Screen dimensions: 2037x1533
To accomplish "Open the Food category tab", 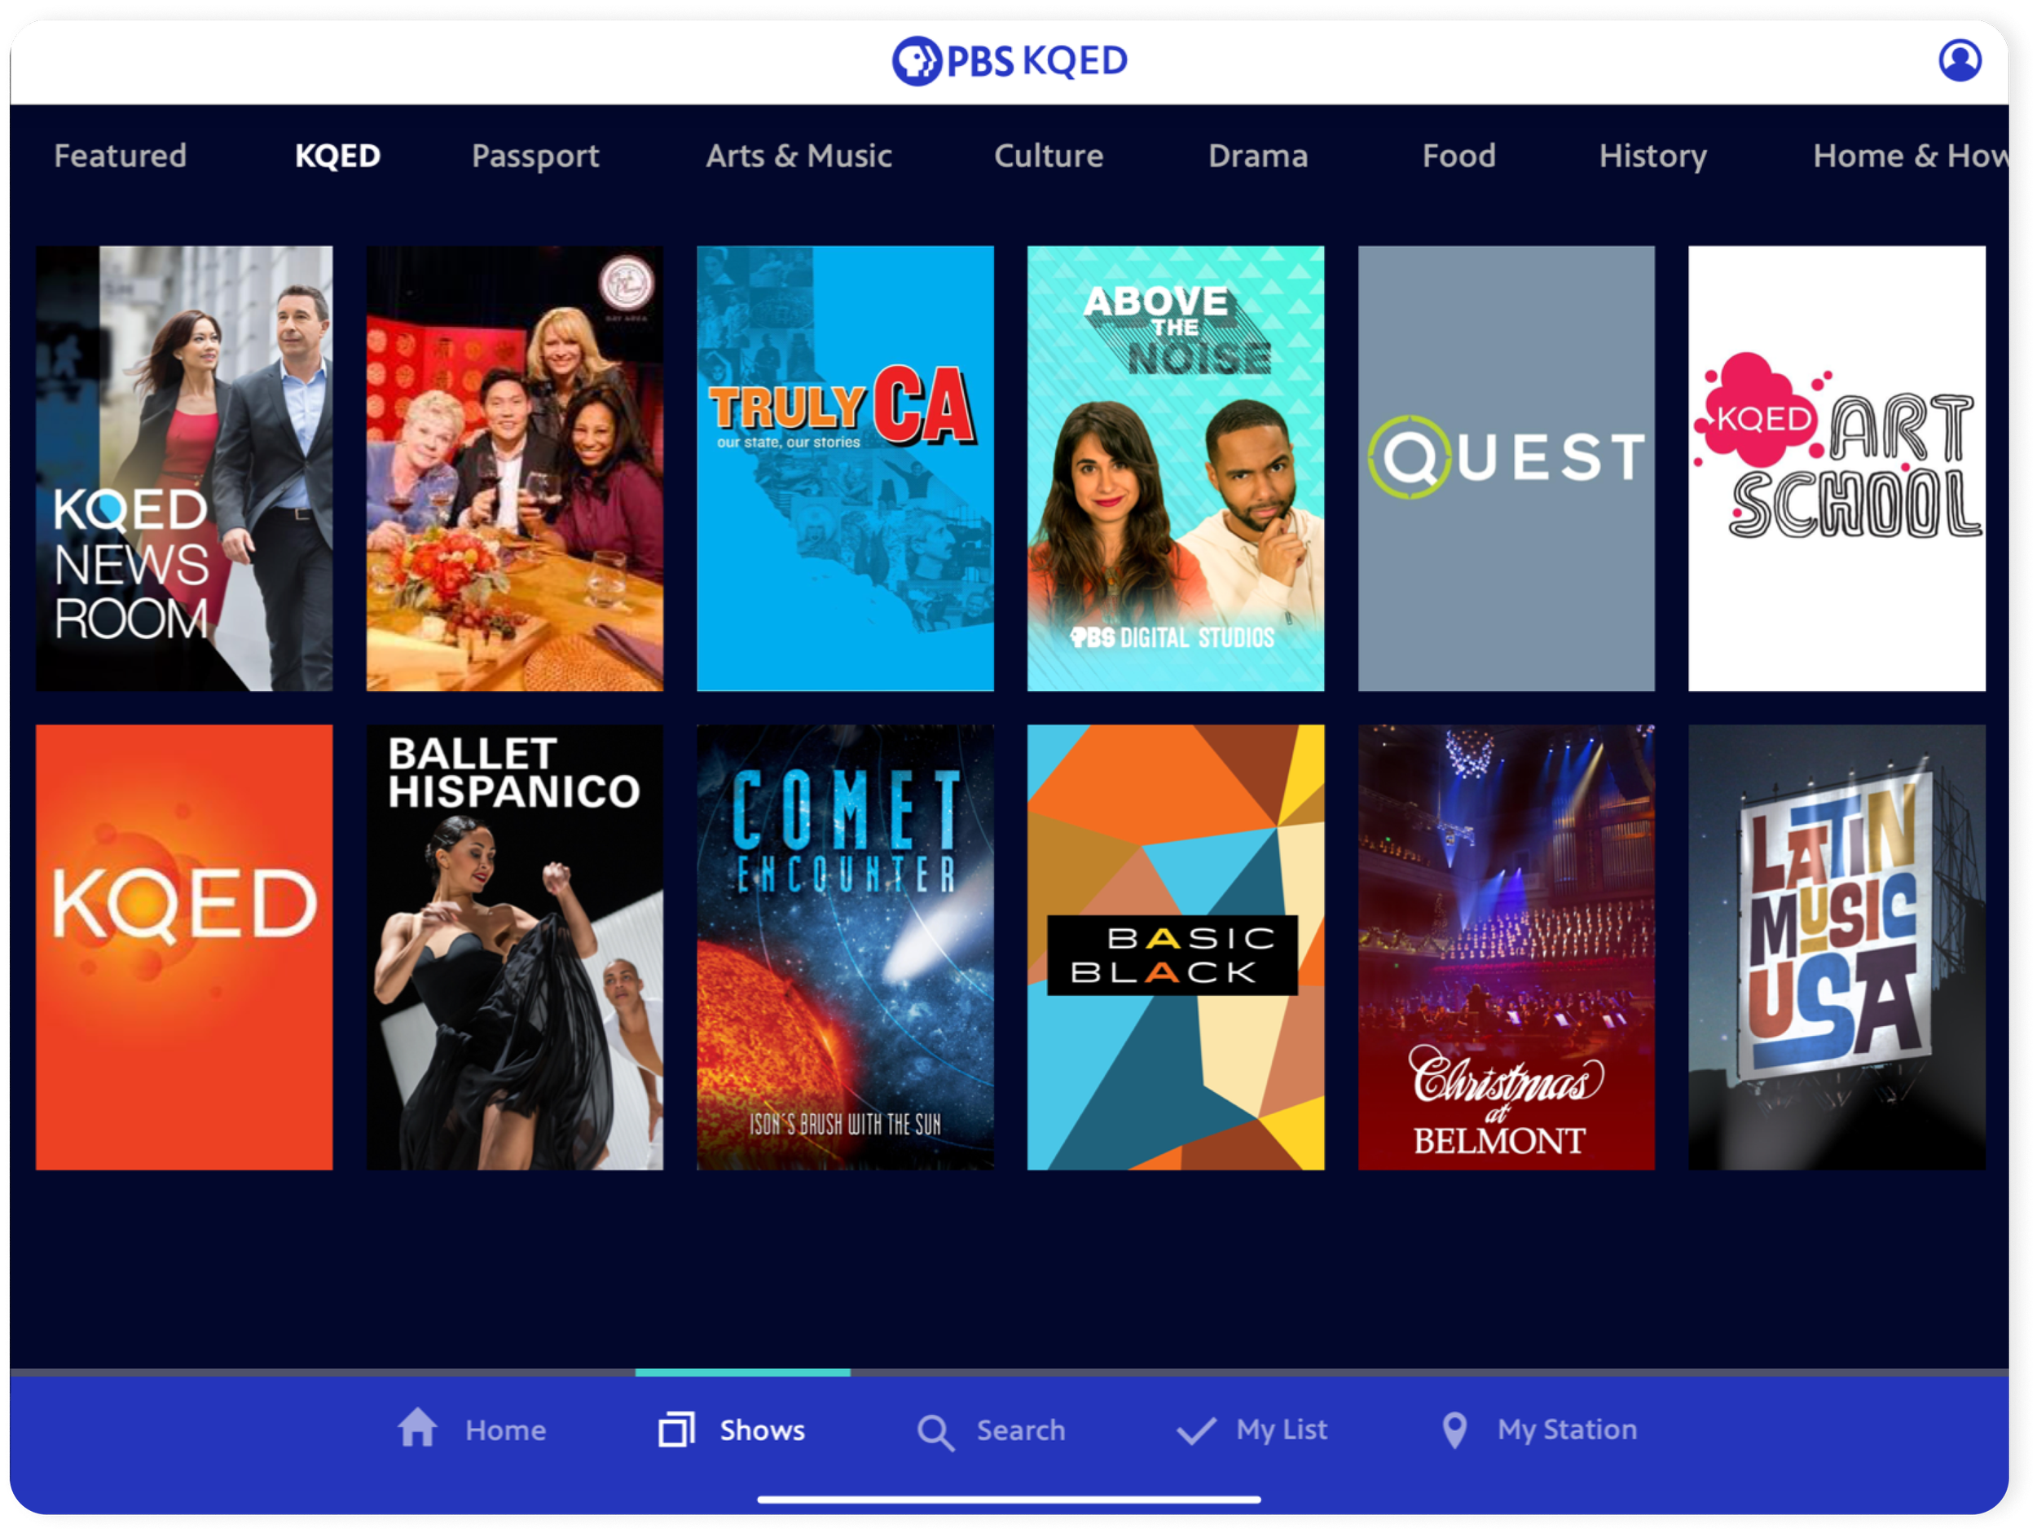I will 1458,156.
